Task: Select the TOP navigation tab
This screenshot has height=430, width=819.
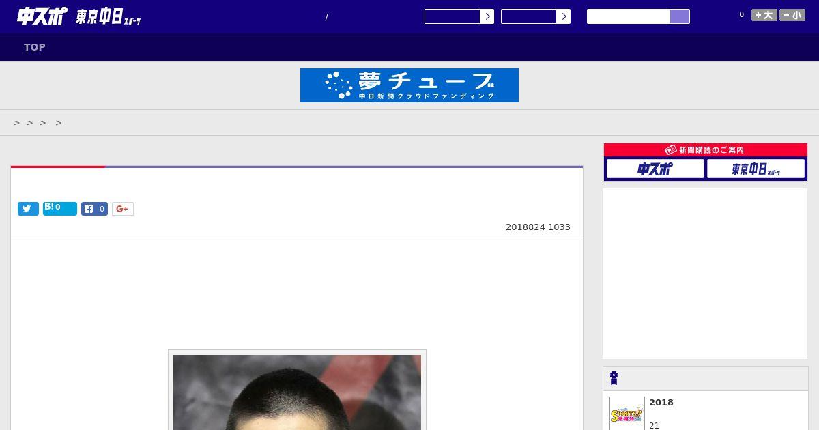Action: tap(35, 47)
